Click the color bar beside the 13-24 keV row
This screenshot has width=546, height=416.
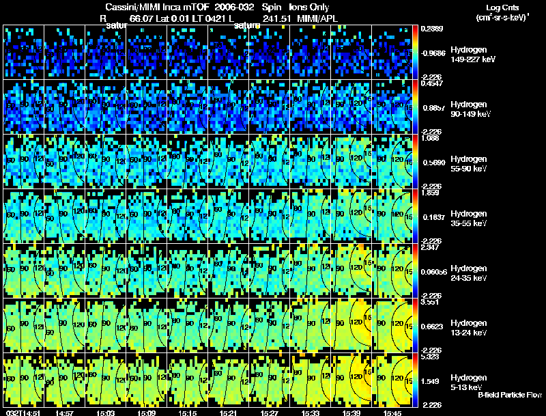point(416,326)
